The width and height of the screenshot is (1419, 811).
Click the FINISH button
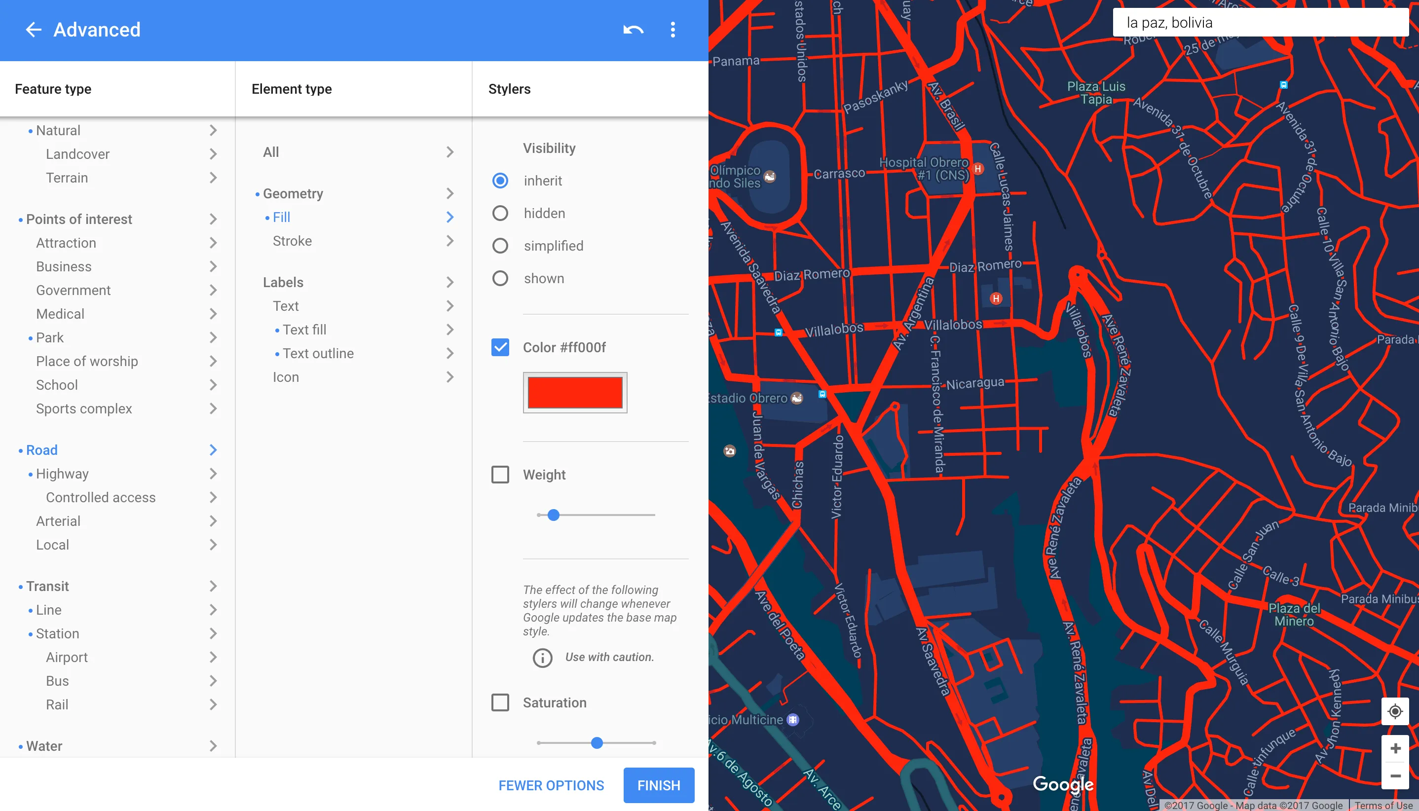click(659, 785)
